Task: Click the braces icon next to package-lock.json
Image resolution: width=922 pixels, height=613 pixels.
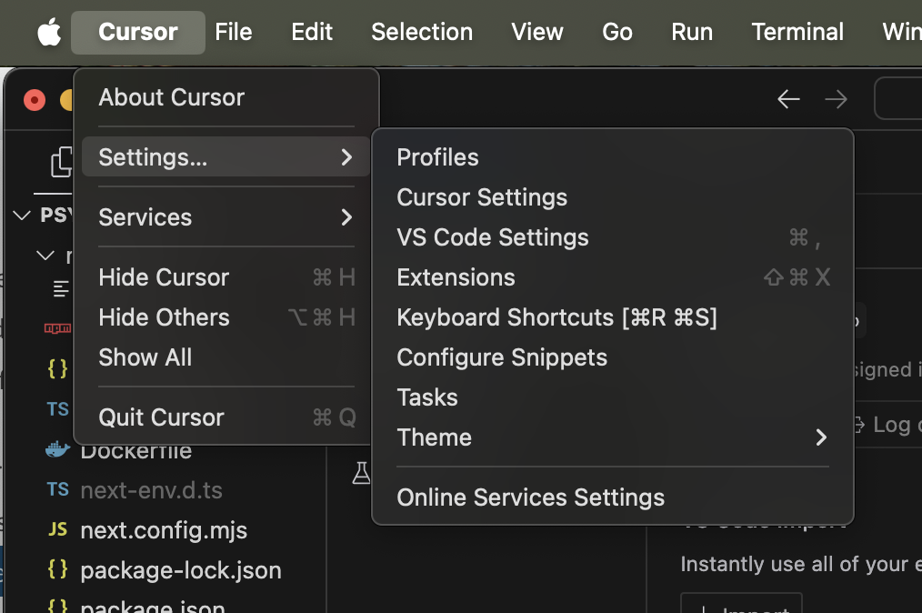Action: (x=56, y=569)
